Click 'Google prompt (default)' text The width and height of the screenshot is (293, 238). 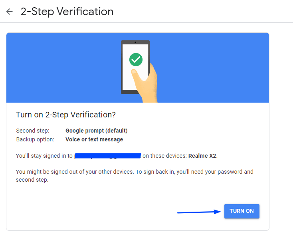[x=97, y=131]
